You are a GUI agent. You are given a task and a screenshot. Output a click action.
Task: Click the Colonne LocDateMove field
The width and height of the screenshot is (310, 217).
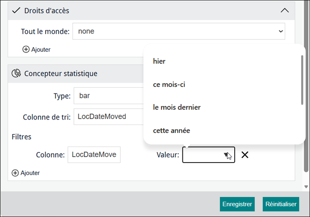pos(94,155)
